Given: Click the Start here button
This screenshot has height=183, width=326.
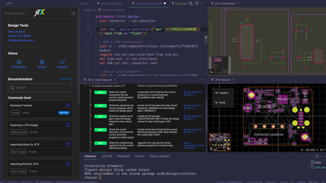Looking at the screenshot, I should tap(64, 113).
